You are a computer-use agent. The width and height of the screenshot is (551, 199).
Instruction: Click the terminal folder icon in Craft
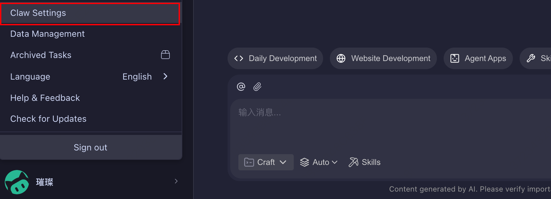[x=249, y=162]
